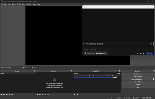
Task: Click chat filter icon in Chat window
Action: point(140,54)
